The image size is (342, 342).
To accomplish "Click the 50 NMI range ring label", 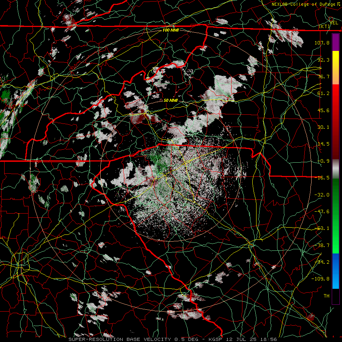I will [x=171, y=100].
